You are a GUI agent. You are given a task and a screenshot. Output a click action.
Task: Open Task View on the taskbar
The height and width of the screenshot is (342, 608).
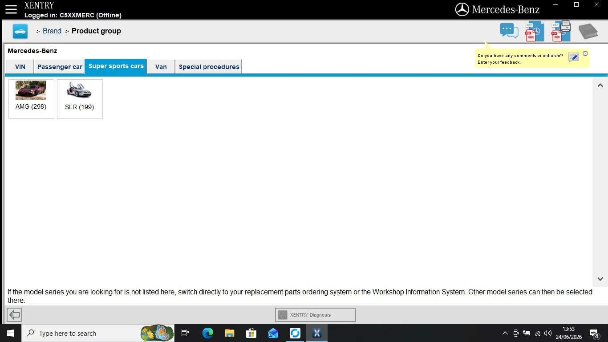[185, 333]
